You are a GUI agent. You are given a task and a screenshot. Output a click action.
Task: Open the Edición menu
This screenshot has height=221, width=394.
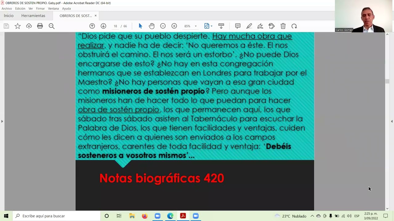point(20,9)
